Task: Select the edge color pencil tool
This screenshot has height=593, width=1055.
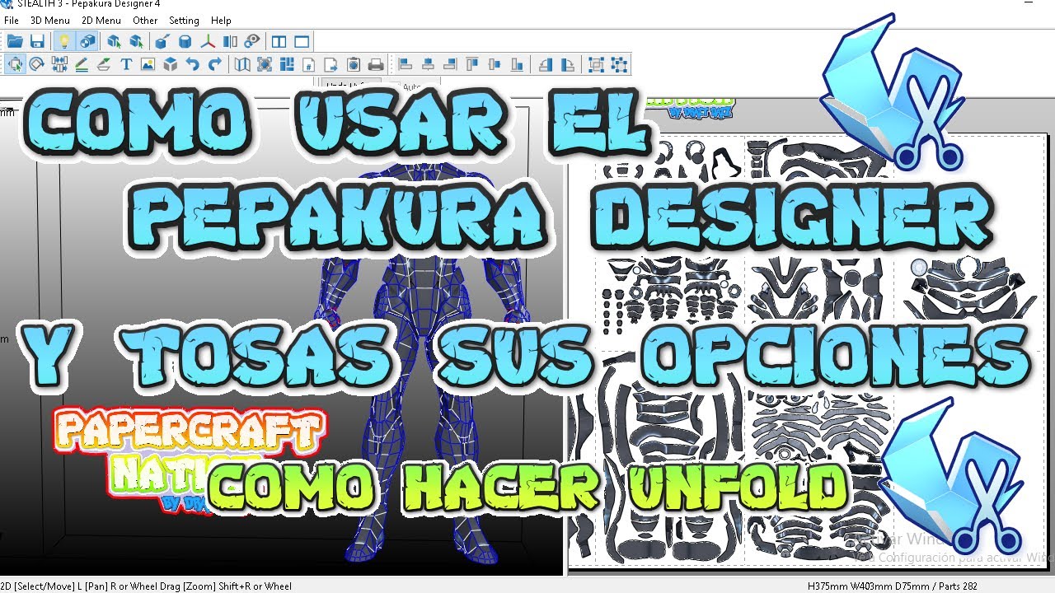Action: pos(82,64)
